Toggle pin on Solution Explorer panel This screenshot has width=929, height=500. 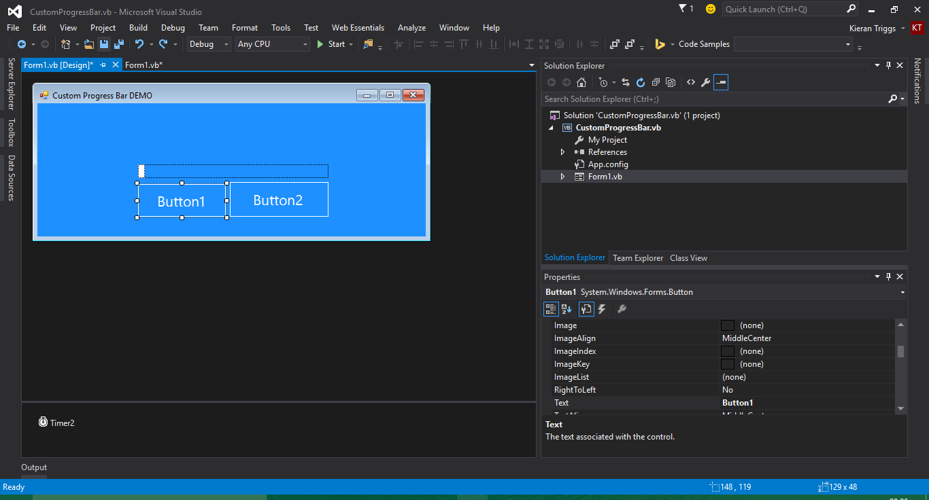pyautogui.click(x=888, y=66)
